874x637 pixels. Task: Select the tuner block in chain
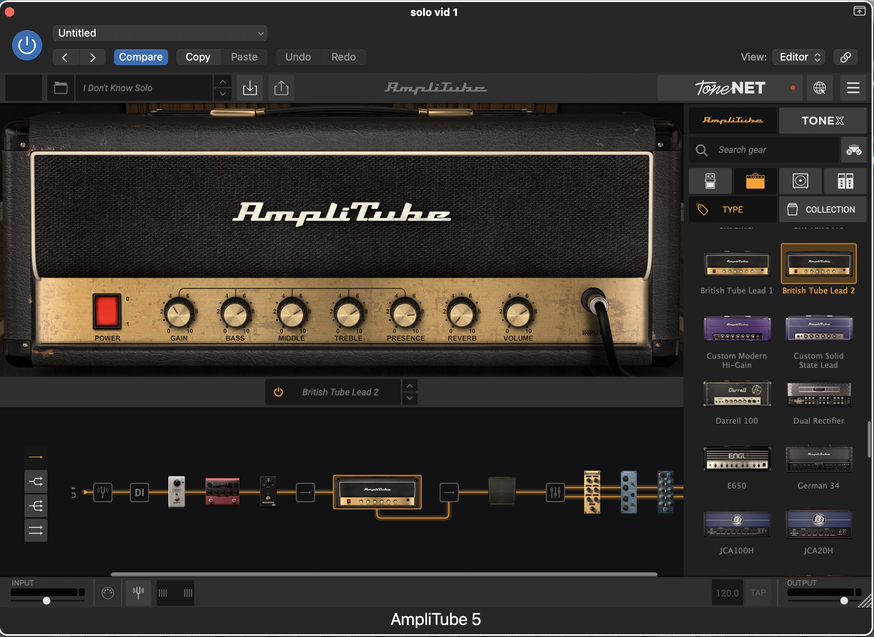(103, 492)
